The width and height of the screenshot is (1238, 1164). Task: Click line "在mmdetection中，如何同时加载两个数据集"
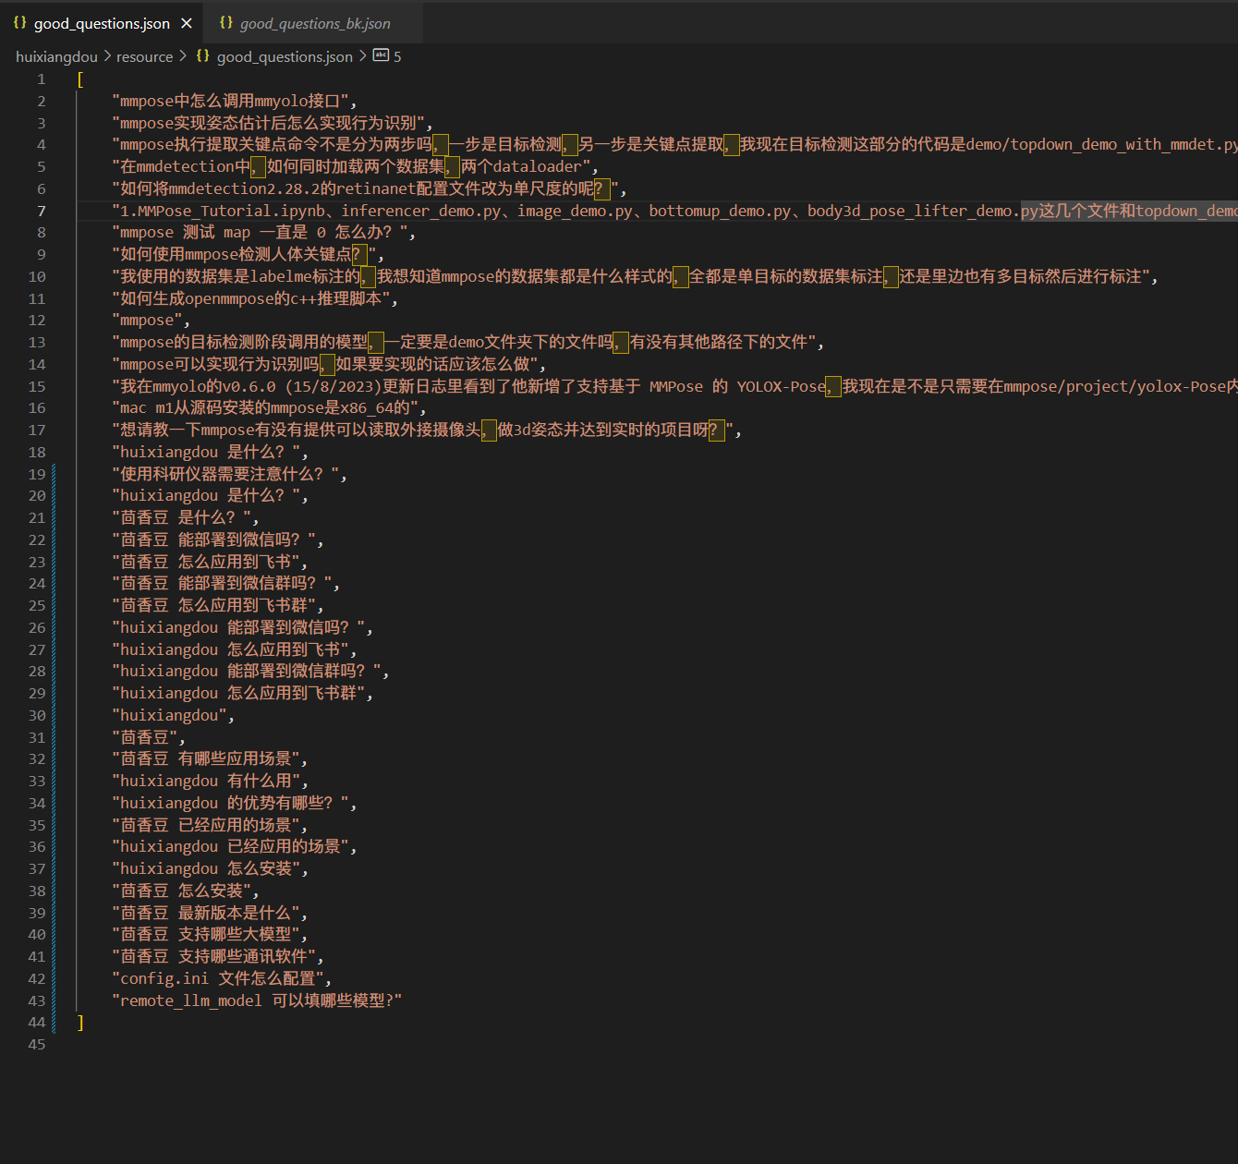(x=355, y=167)
